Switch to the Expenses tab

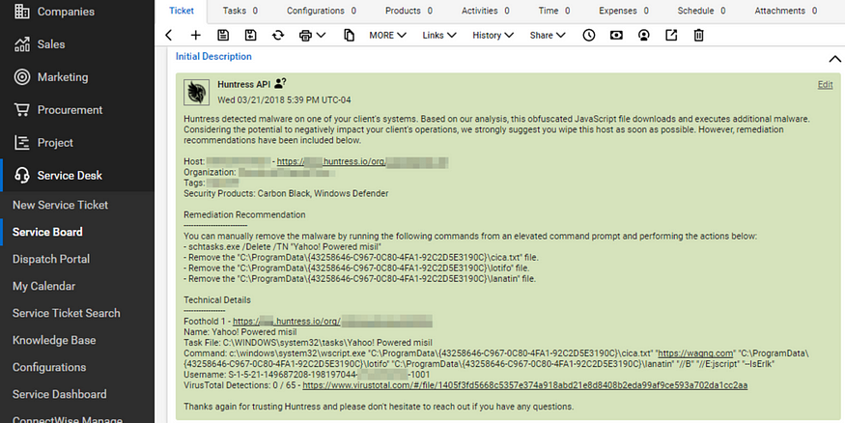[x=624, y=11]
